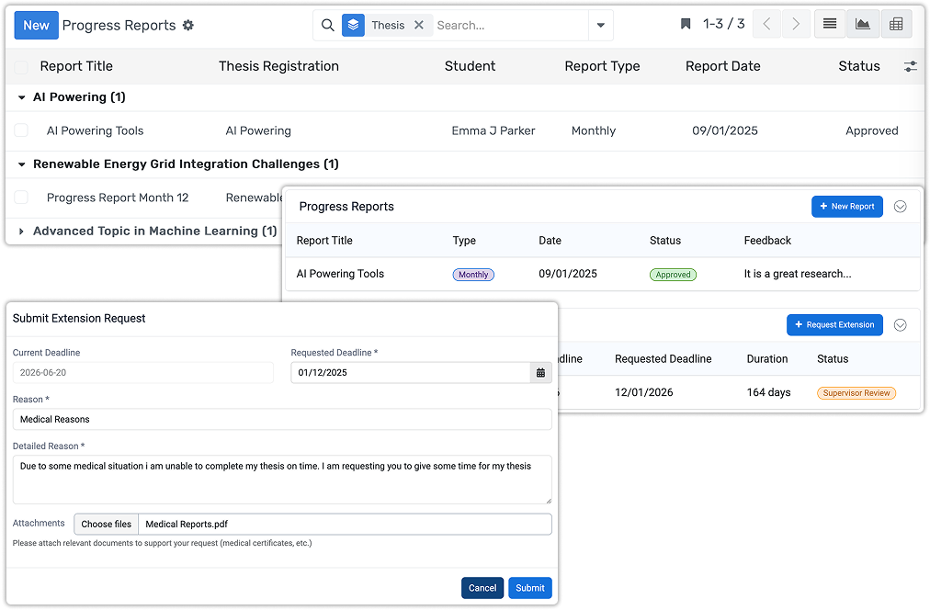Open the Progress Reports settings gear
This screenshot has height=610, width=930.
click(x=188, y=26)
